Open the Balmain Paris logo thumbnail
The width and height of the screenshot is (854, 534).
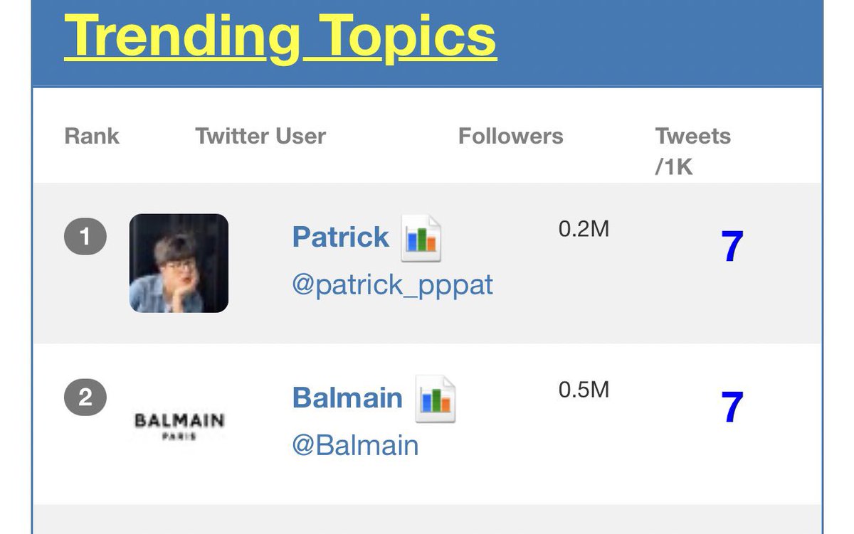[179, 425]
